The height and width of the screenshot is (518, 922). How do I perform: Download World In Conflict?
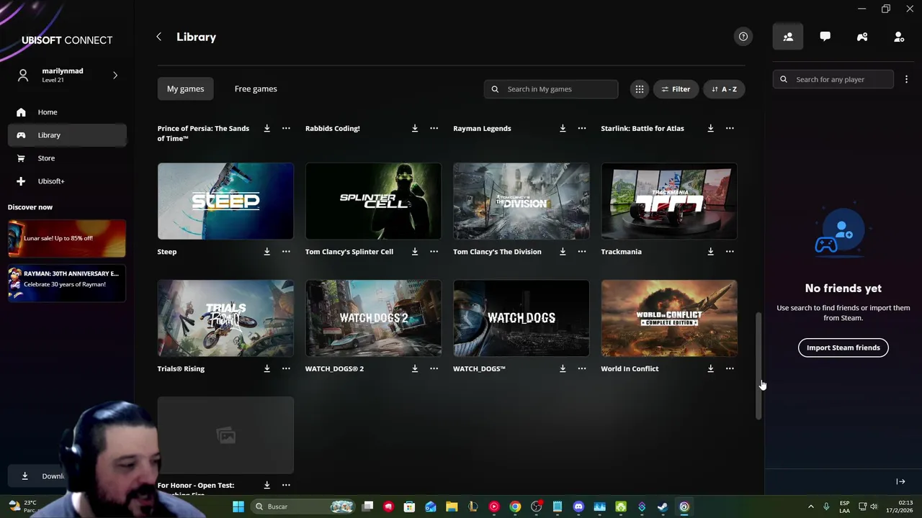pos(710,368)
